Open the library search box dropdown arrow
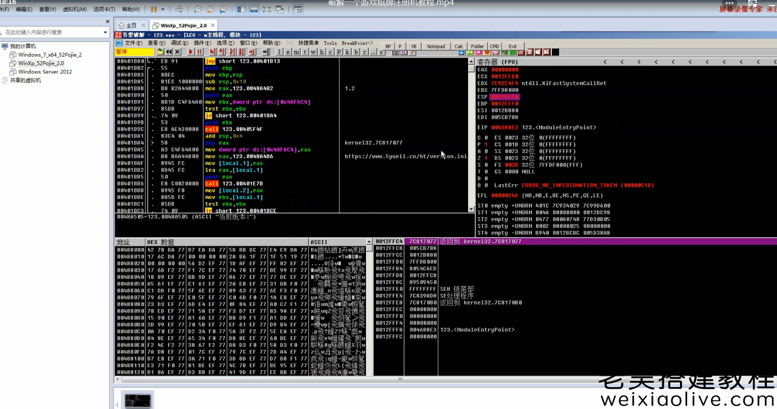The height and width of the screenshot is (409, 777). pos(105,32)
